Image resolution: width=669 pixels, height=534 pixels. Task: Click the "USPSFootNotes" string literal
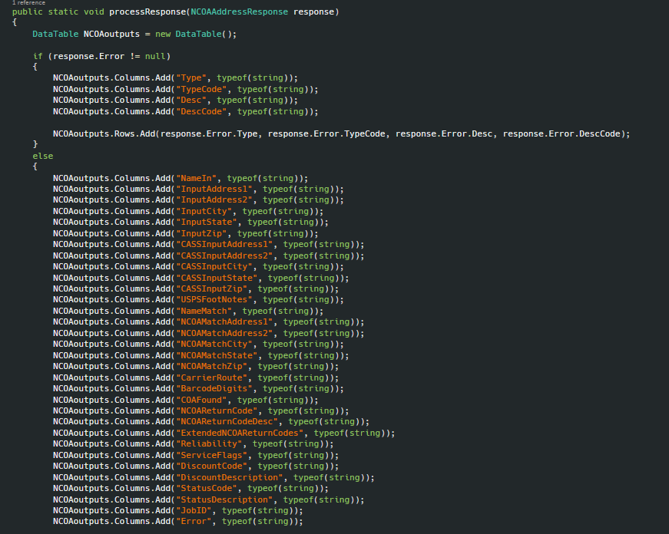214,299
